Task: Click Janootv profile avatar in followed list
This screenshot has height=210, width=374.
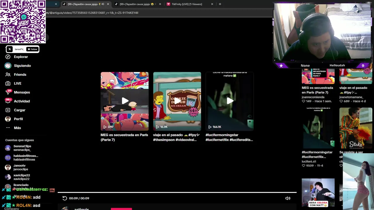Action: pyautogui.click(x=8, y=167)
